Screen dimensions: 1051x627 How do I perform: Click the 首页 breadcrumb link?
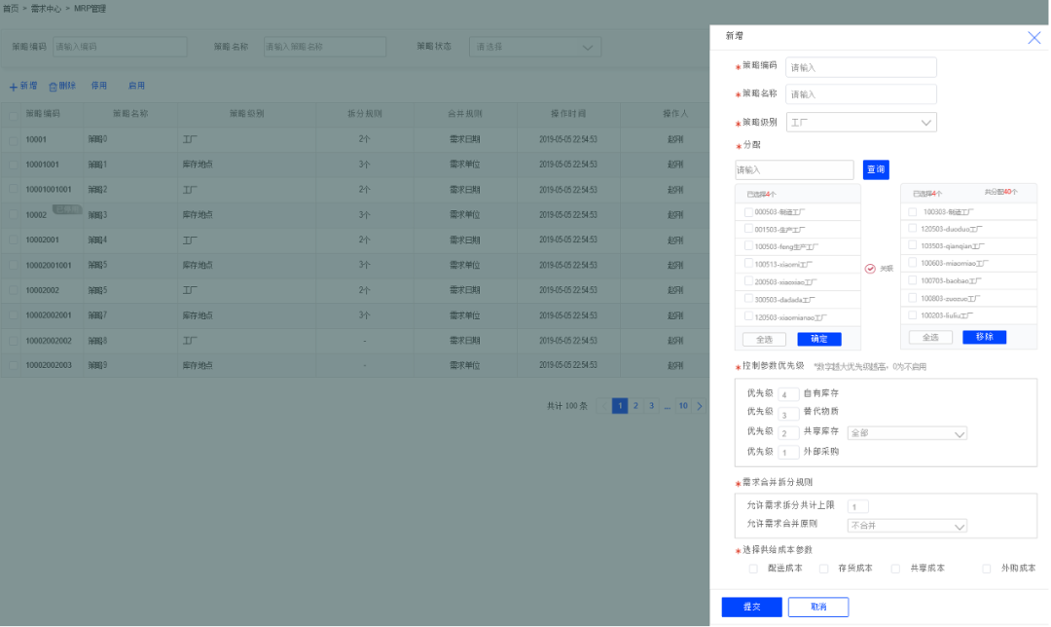(11, 9)
